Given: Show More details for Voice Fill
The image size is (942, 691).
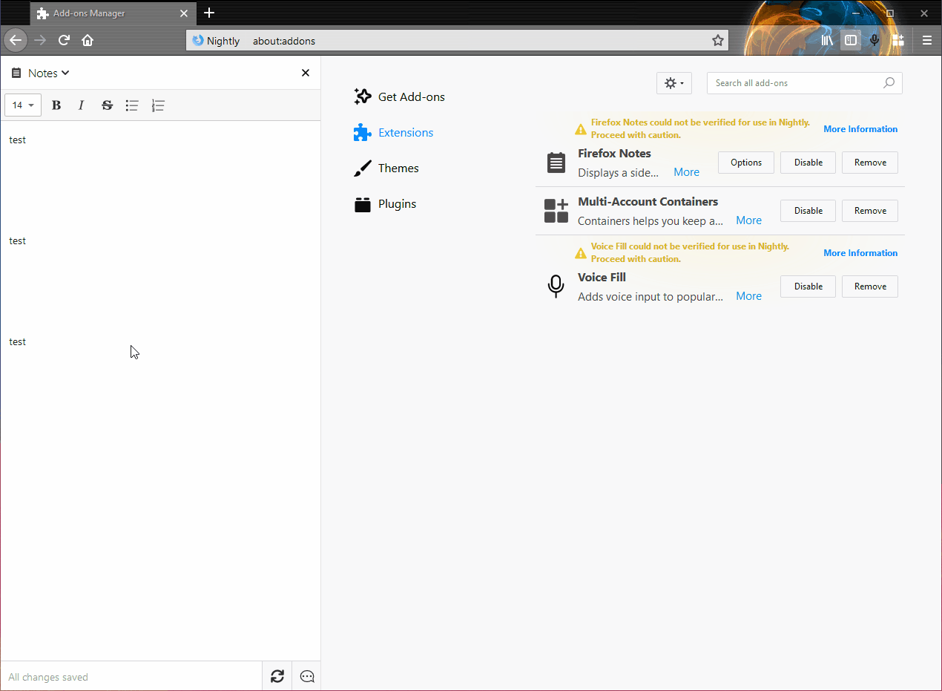Looking at the screenshot, I should coord(748,296).
